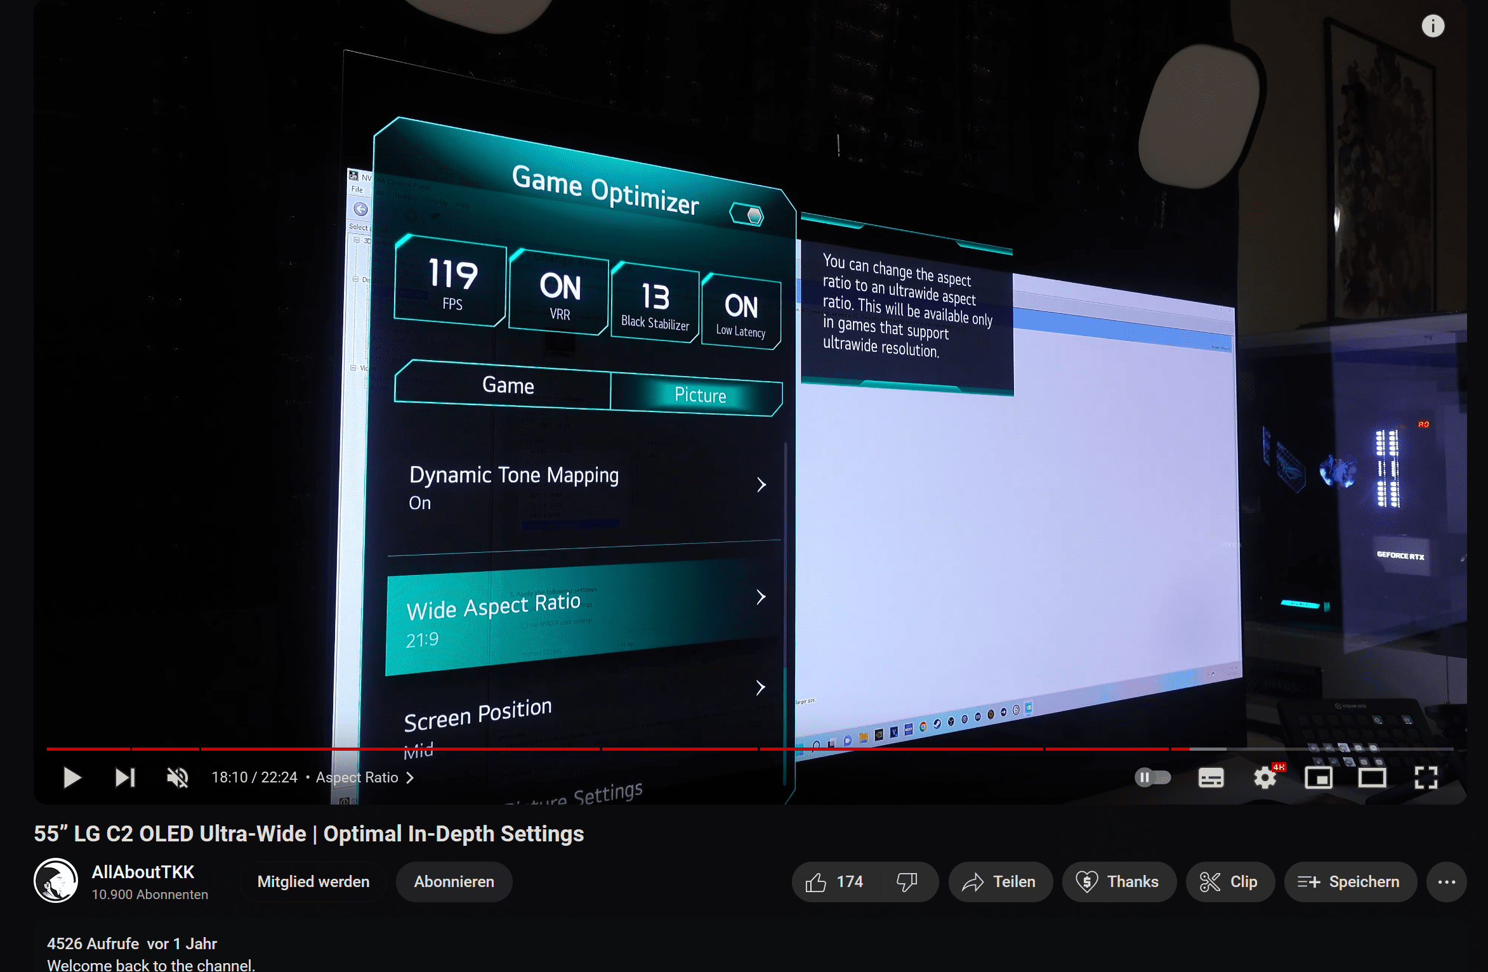Skip to the next video
This screenshot has width=1488, height=972.
(125, 777)
